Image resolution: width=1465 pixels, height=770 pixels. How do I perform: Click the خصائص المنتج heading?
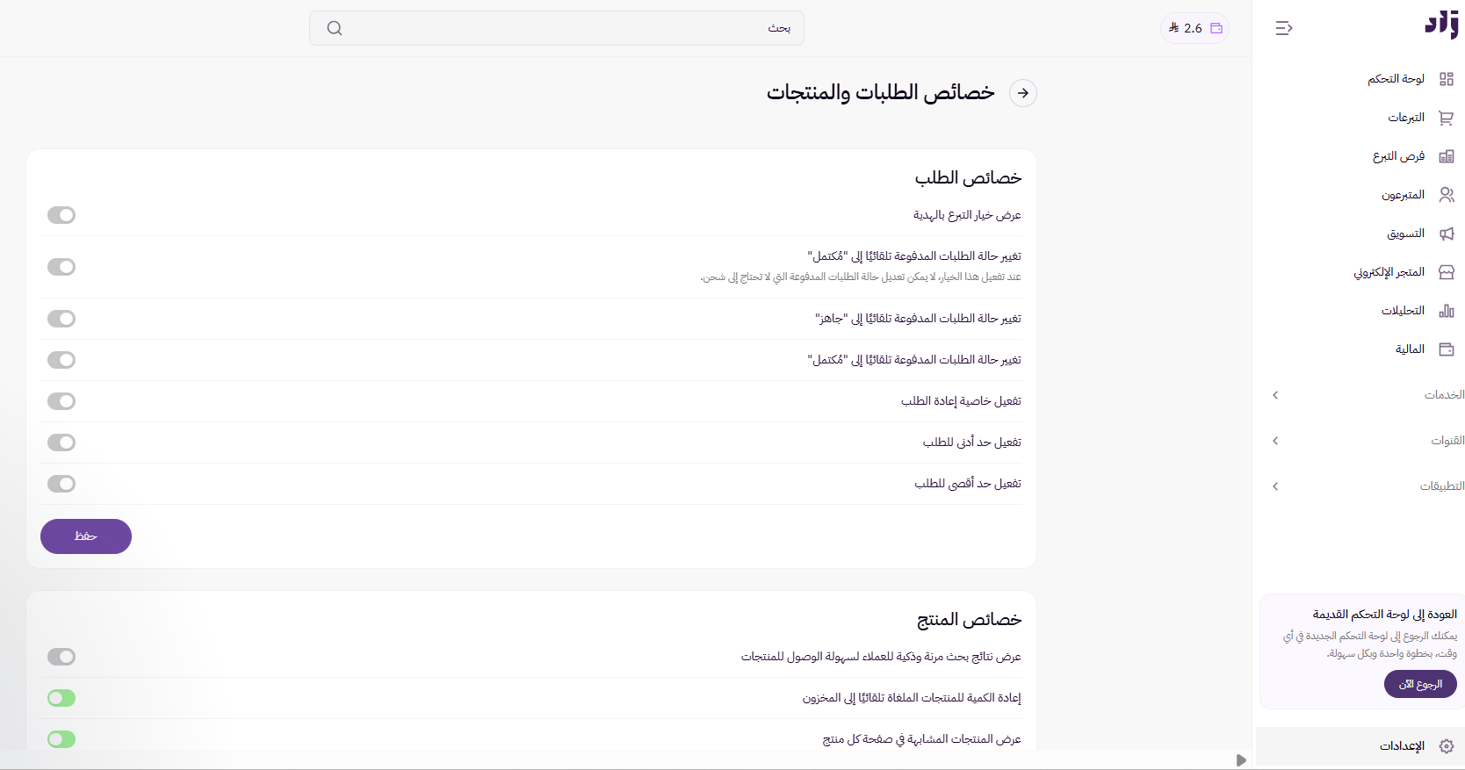[x=970, y=620]
